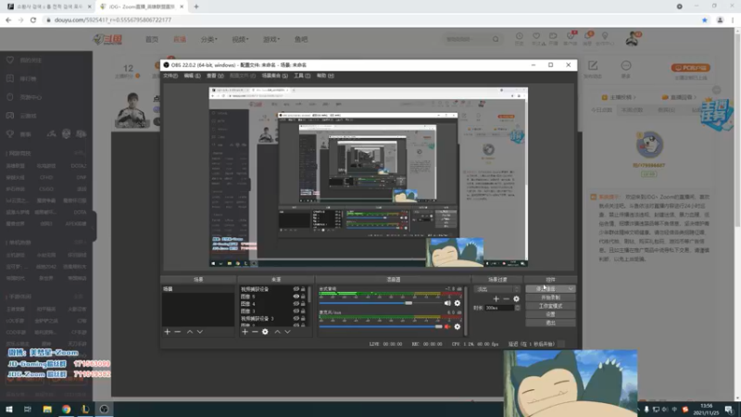This screenshot has height=417, width=741.
Task: Click the Douyu search magnifier icon
Action: pos(496,39)
